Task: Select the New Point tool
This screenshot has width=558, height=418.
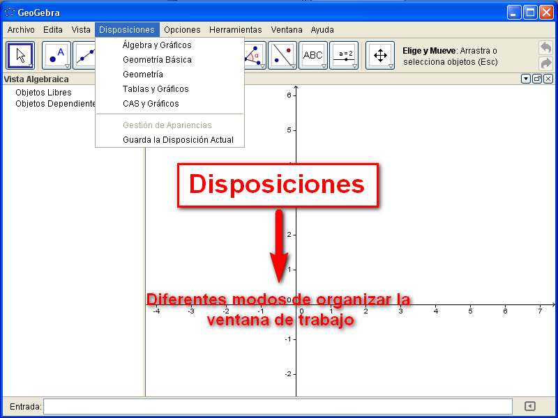Action: [x=56, y=56]
